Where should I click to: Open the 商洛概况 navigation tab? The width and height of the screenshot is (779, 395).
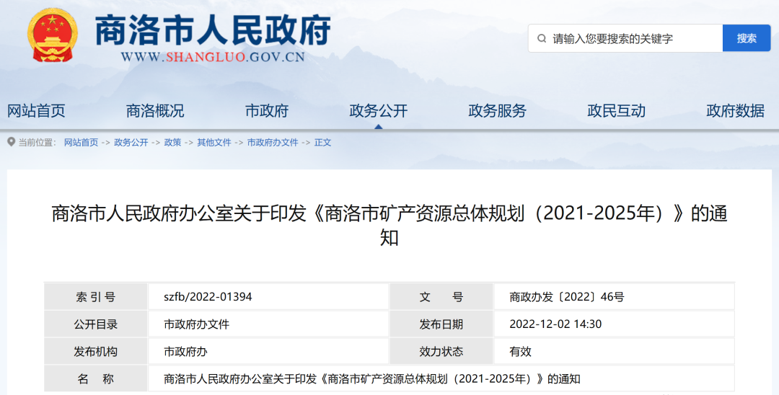point(155,111)
